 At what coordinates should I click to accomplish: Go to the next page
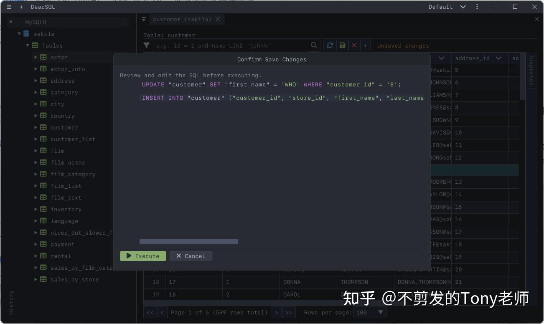coord(276,312)
